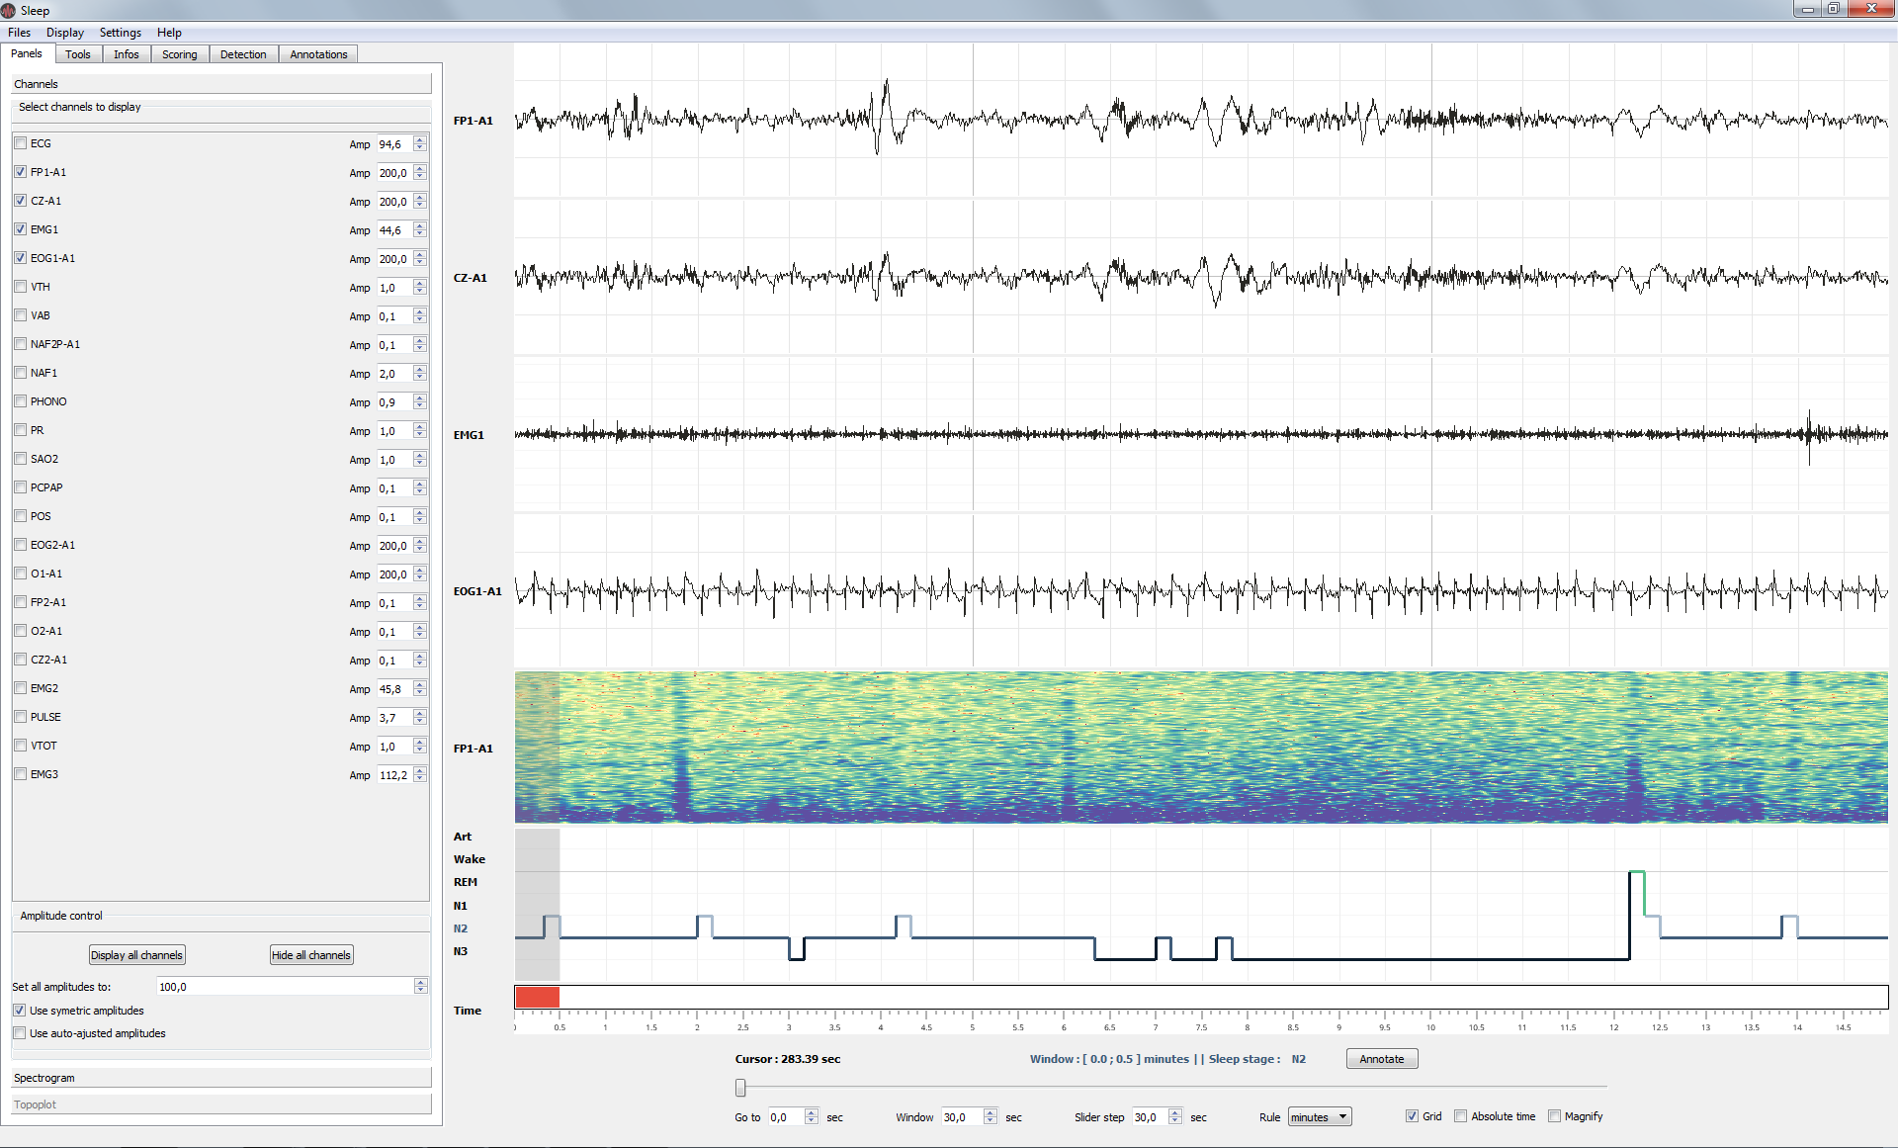
Task: Click Display all channels button
Action: 136,955
